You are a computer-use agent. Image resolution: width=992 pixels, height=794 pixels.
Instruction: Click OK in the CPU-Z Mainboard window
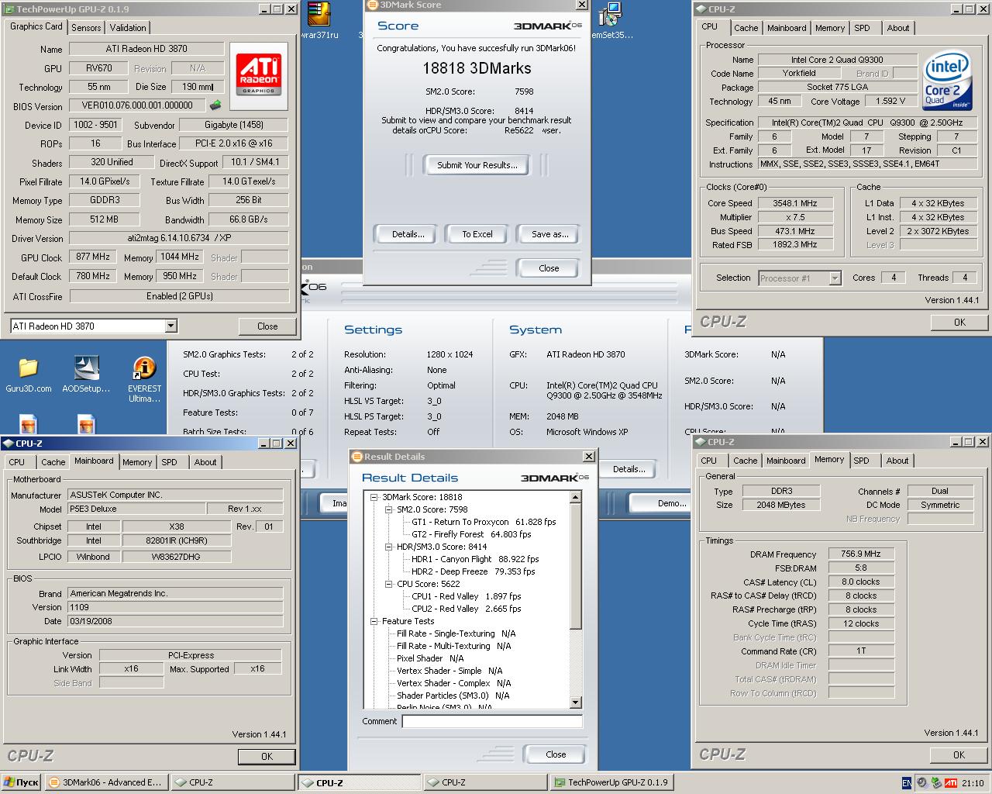[267, 756]
